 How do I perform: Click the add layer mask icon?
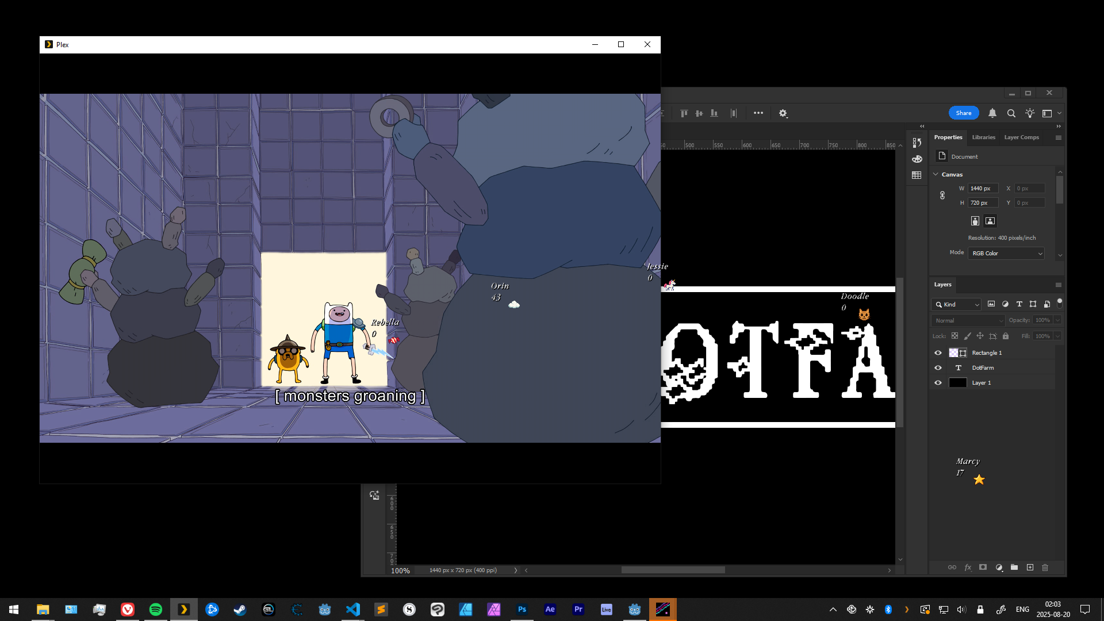point(983,568)
